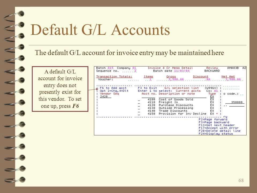Viewport: 257px width, 193px height.
Task: Click the 'AMA03B' program ID
Action: [x=233, y=68]
